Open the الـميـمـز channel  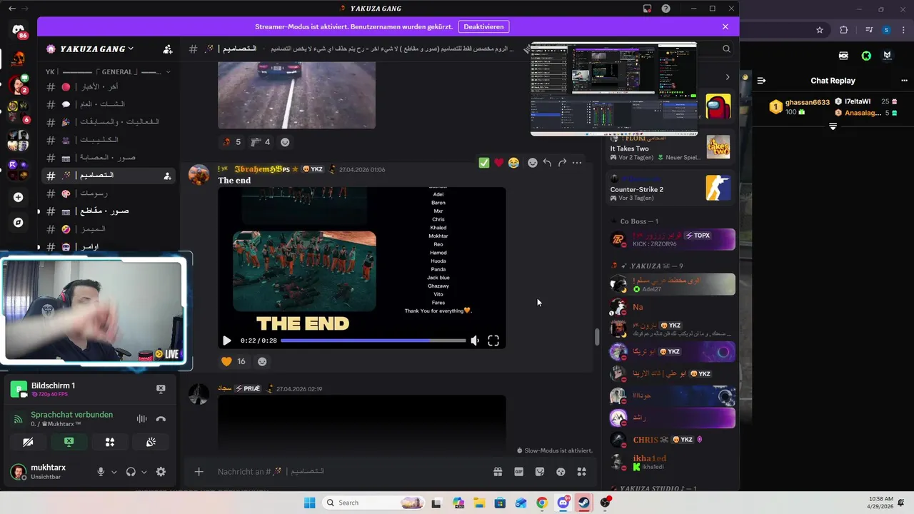pyautogui.click(x=109, y=229)
